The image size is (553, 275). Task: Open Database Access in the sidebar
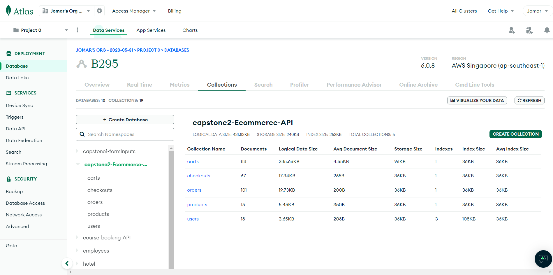click(25, 203)
